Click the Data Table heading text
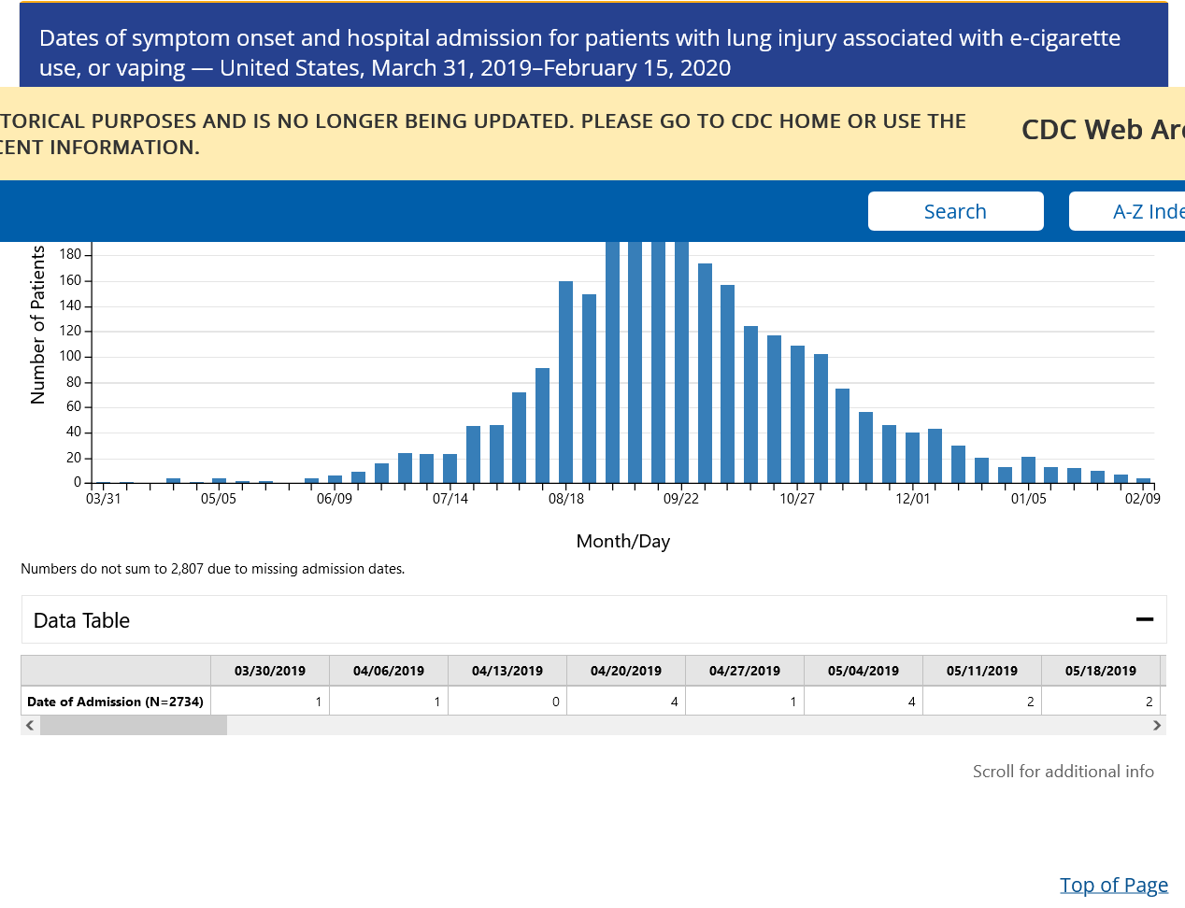The width and height of the screenshot is (1185, 908). (81, 620)
